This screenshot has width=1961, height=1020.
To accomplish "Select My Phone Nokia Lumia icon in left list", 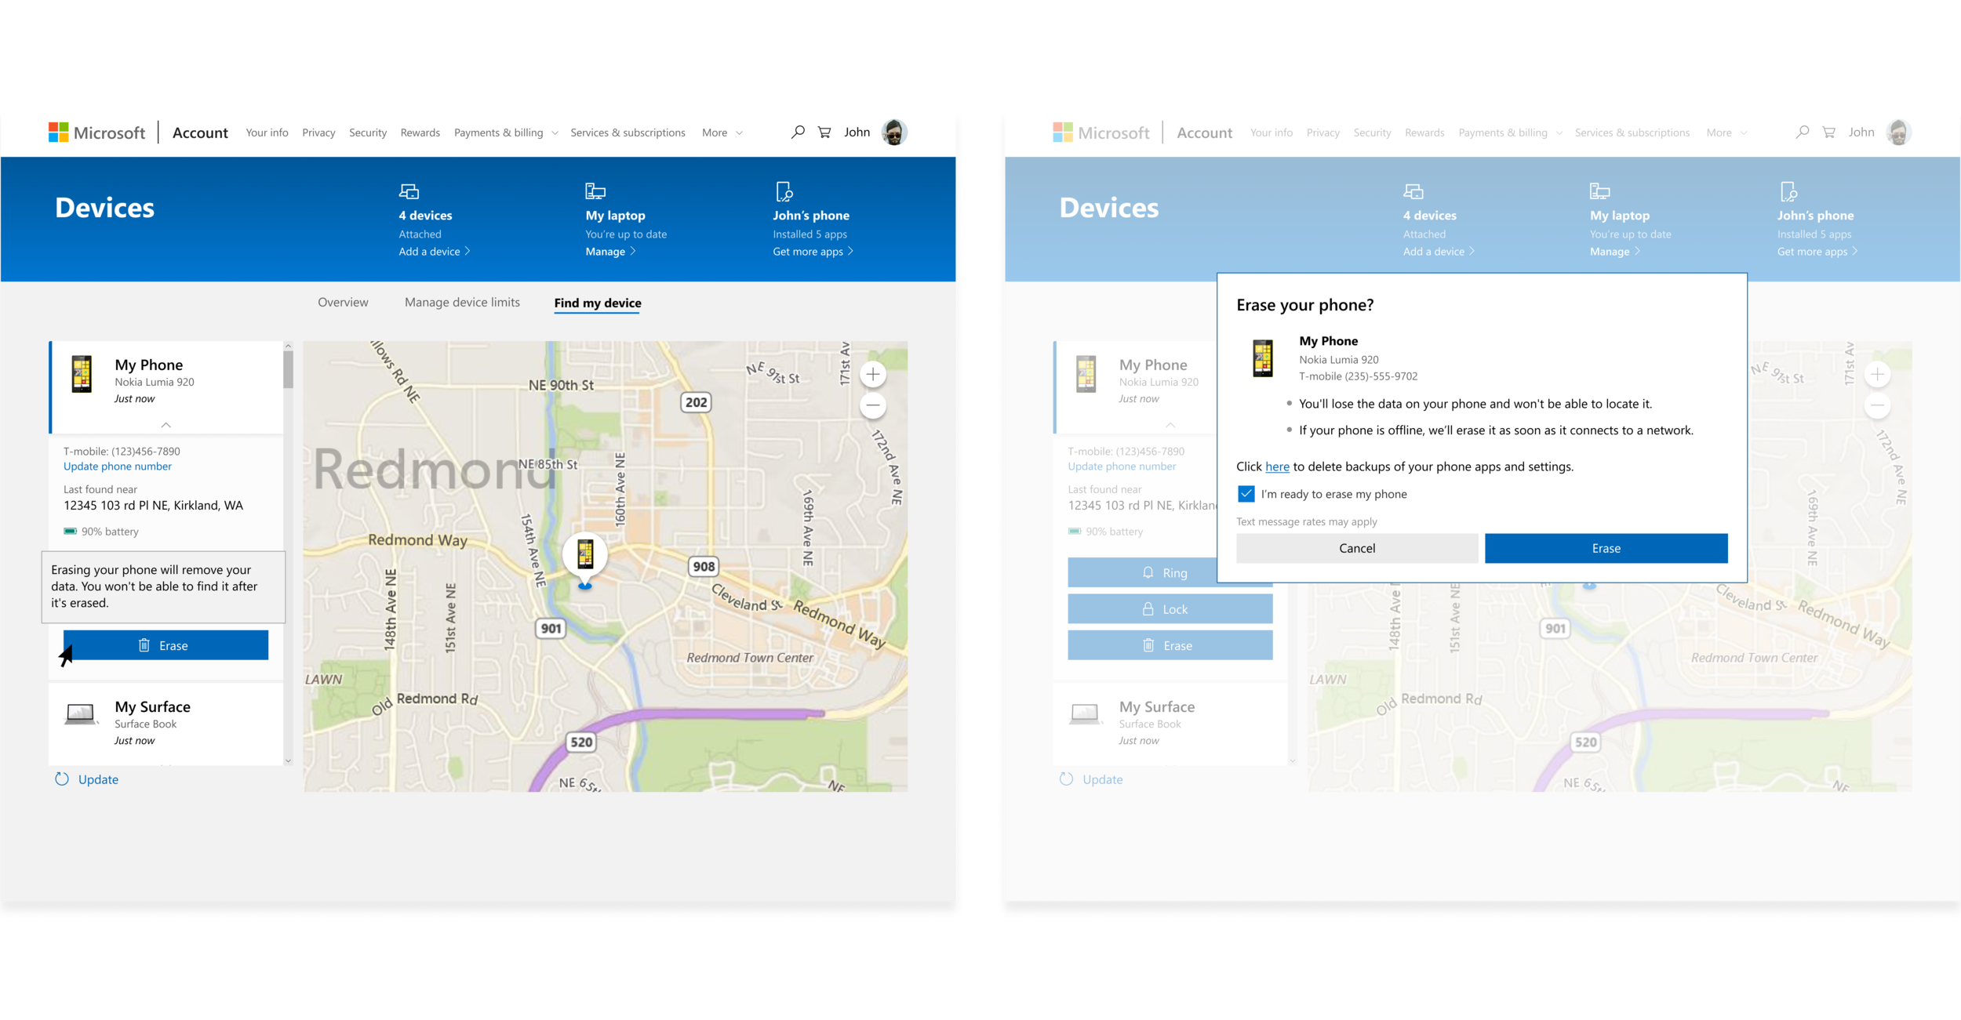I will coord(82,374).
